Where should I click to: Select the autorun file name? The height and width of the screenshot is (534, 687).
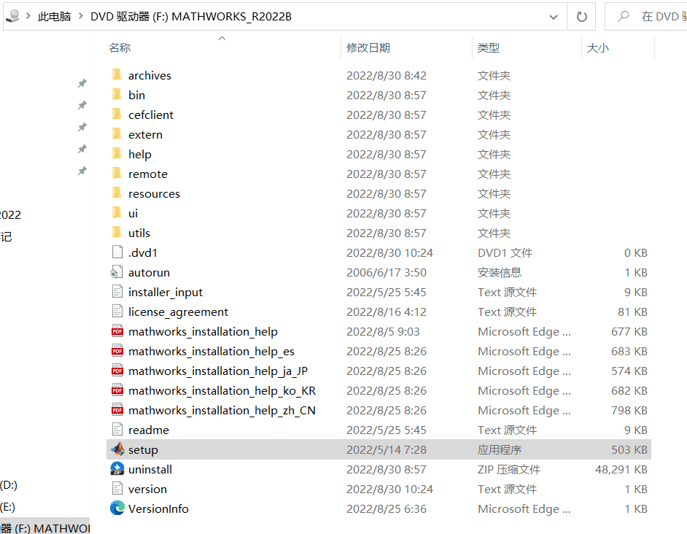(x=149, y=272)
